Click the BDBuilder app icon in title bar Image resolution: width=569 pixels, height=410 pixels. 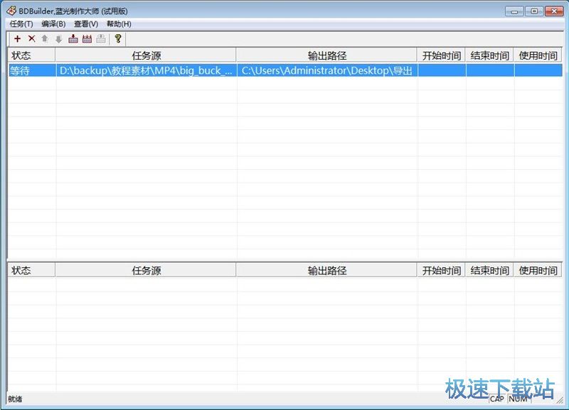click(x=11, y=11)
